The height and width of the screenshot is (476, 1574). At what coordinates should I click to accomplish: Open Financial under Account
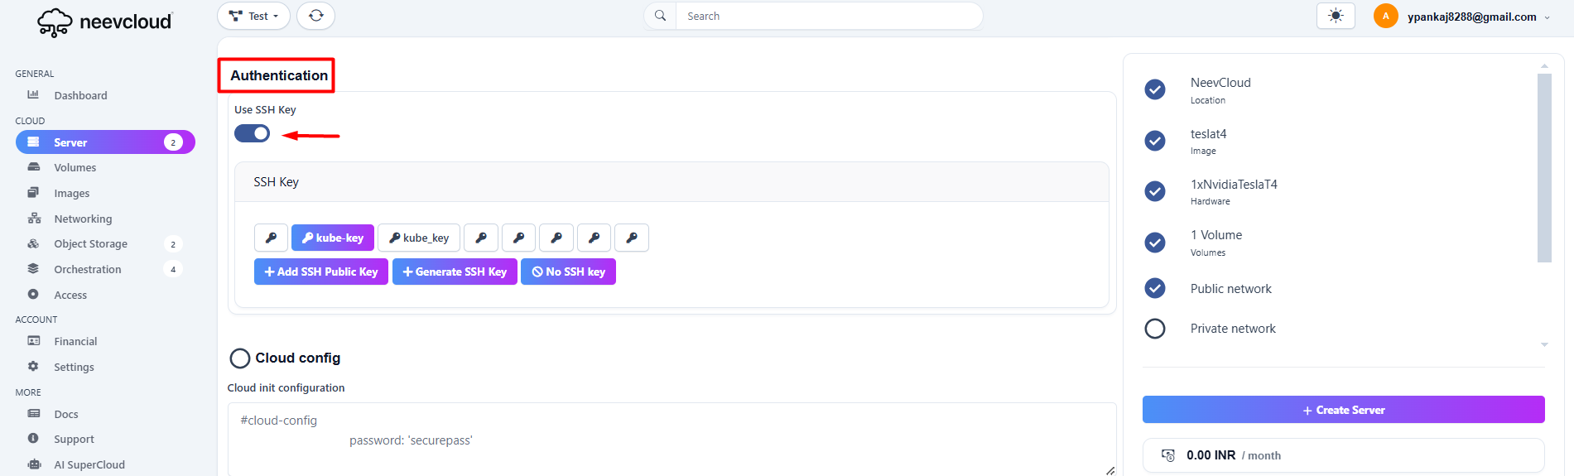(75, 341)
